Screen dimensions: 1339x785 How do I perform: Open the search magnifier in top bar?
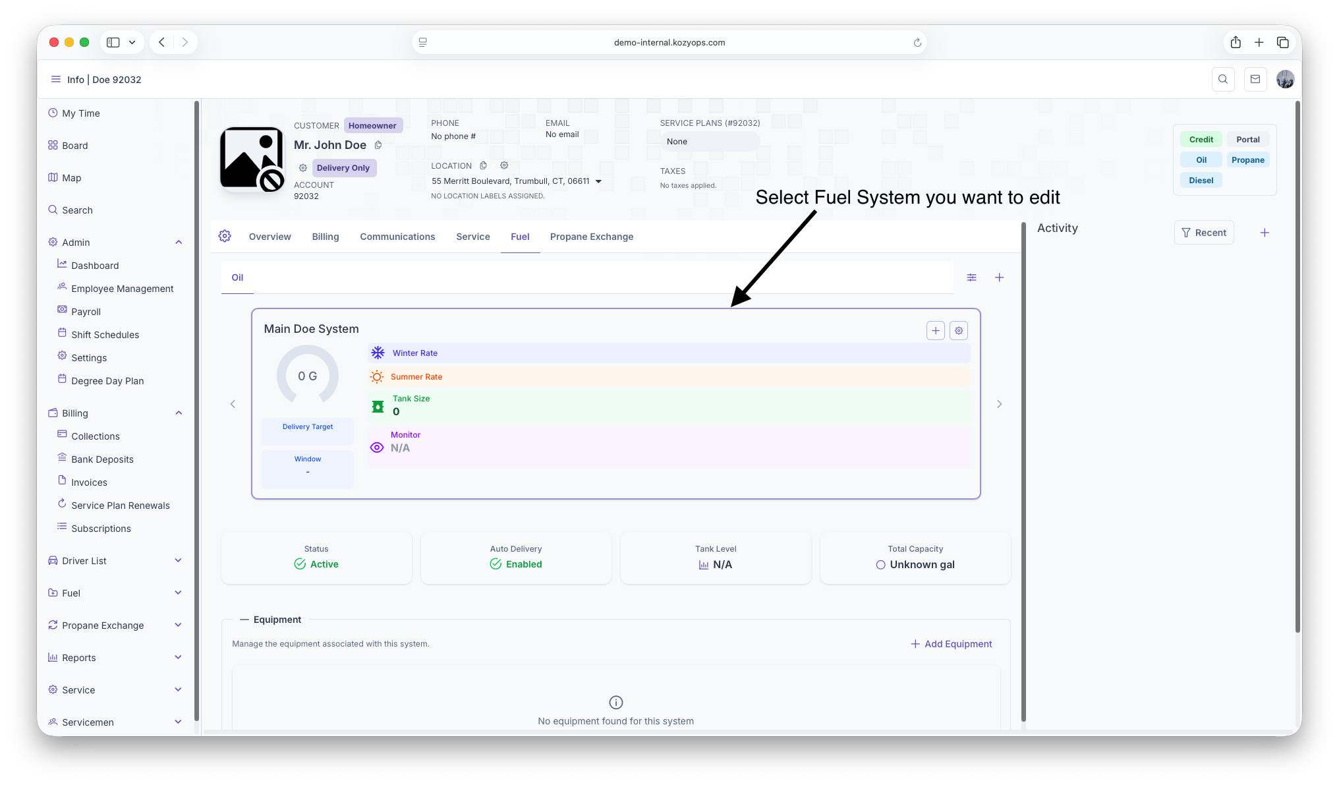coord(1223,79)
